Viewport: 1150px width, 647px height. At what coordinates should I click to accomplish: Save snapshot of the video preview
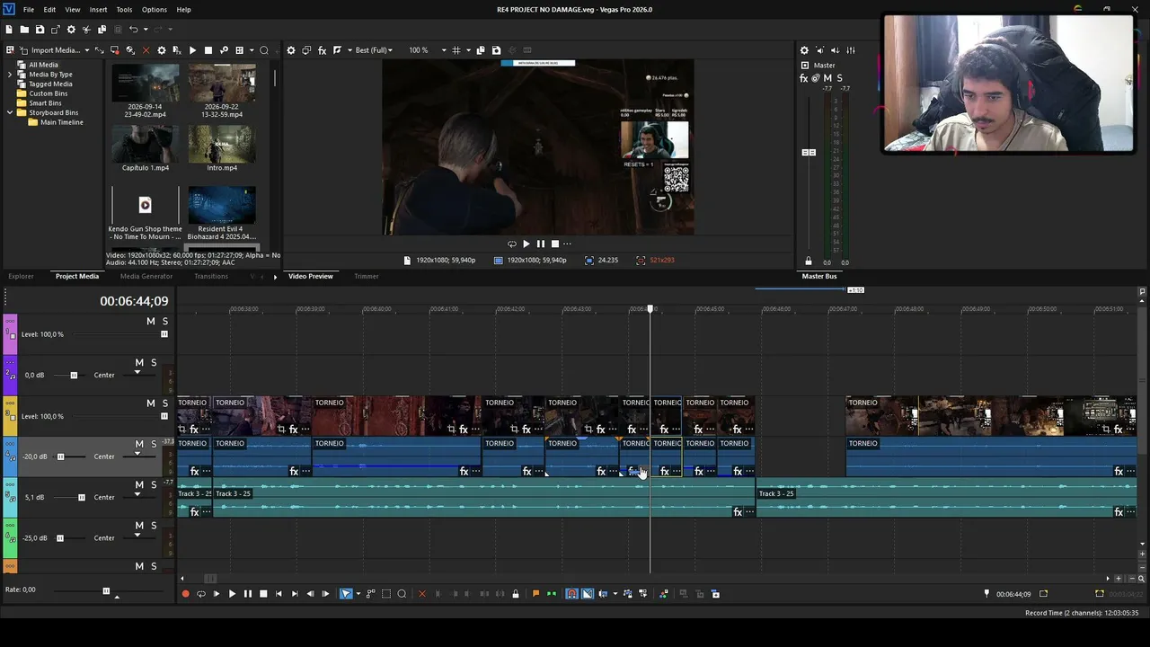click(496, 50)
